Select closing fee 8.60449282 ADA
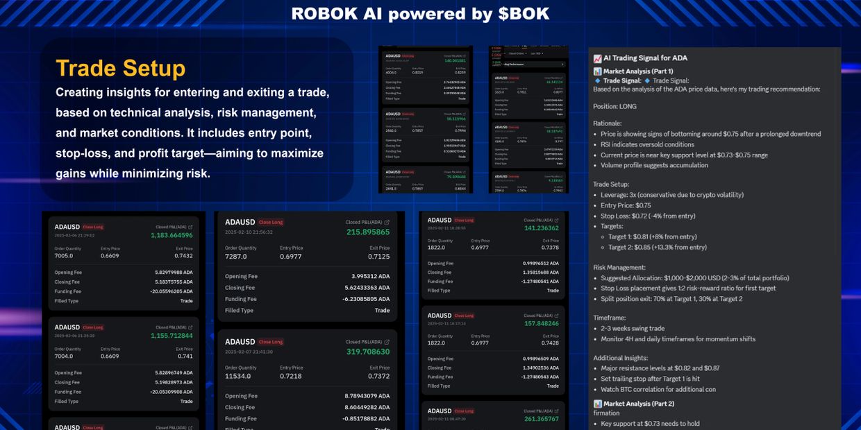 tap(366, 407)
